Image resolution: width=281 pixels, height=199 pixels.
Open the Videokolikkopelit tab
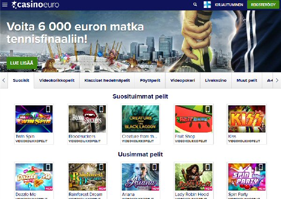pyautogui.click(x=57, y=81)
